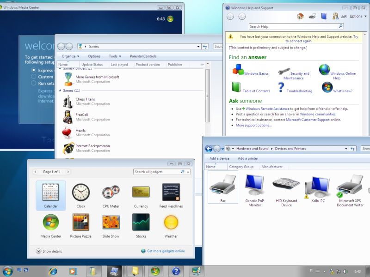Viewport: 370px width, 277px height.
Task: Open the Options dropdown in Help
Action: click(x=358, y=16)
